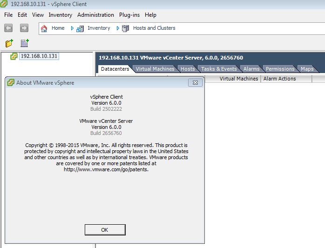Click the Hosts and Clusters icon

pos(125,28)
